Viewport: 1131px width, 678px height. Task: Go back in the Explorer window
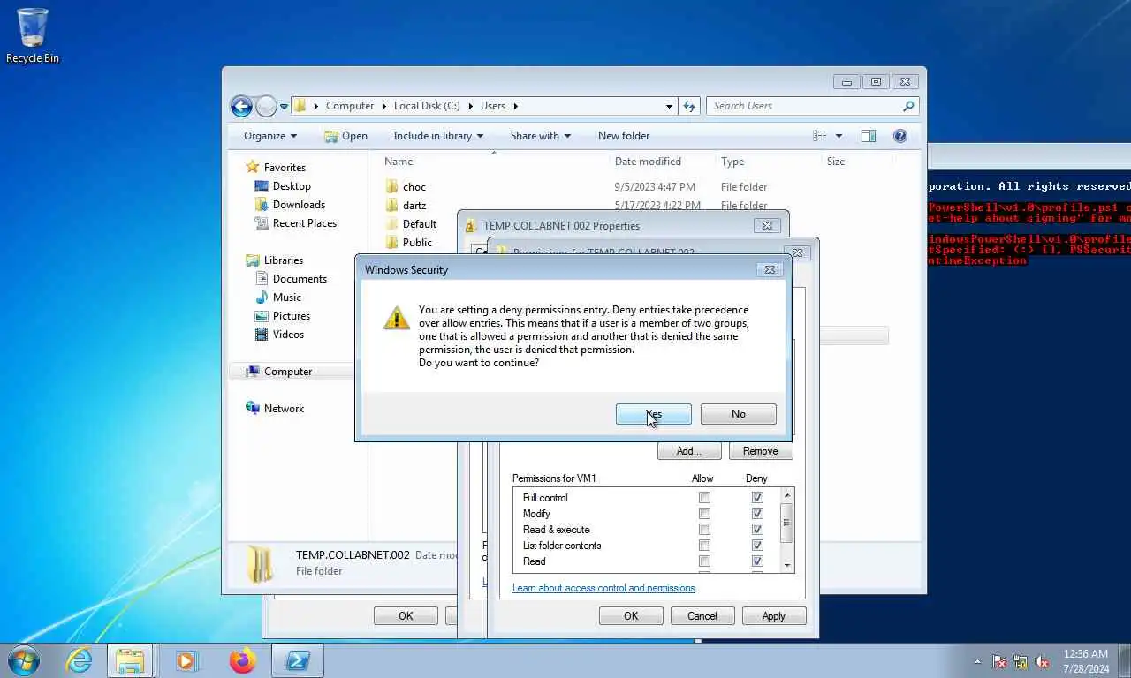coord(241,106)
